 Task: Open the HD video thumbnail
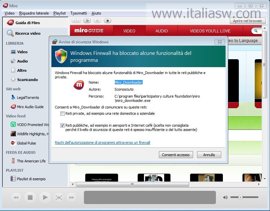(x=154, y=178)
